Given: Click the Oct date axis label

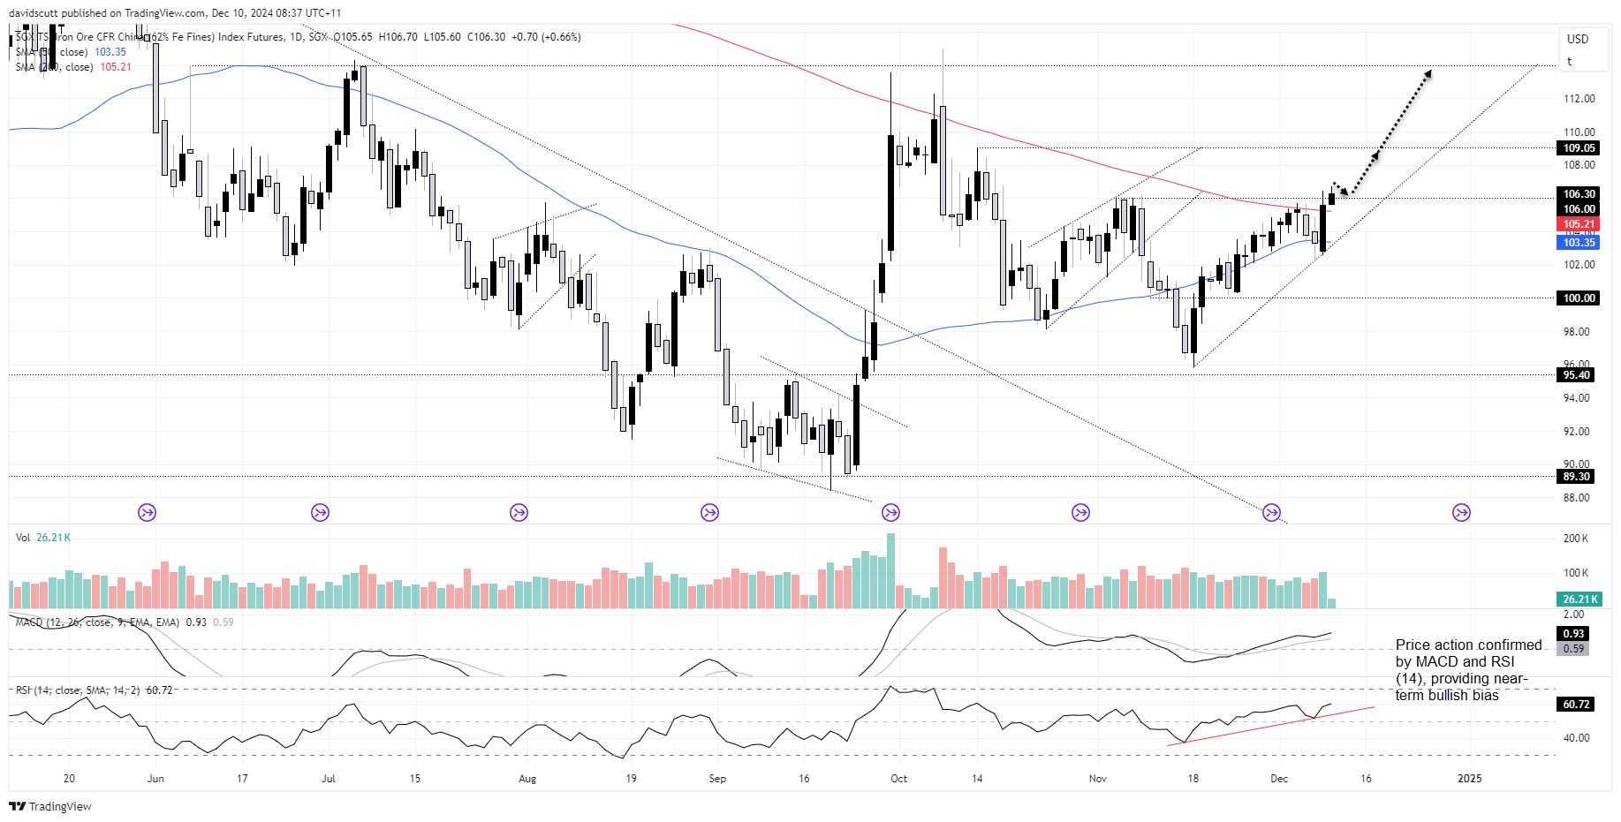Looking at the screenshot, I should (x=898, y=779).
